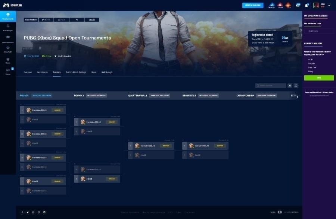Click the center bracket view icon

tap(290, 86)
